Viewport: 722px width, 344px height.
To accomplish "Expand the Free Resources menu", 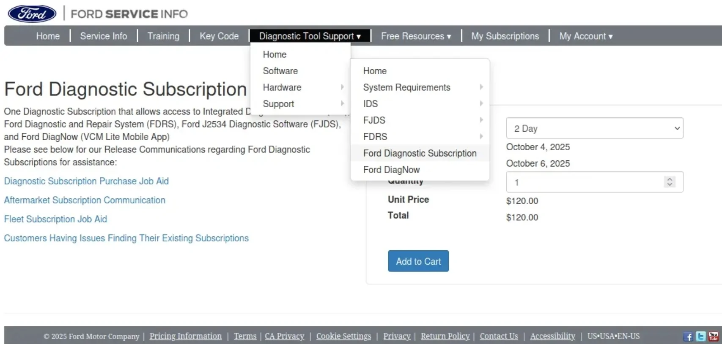I will tap(416, 36).
